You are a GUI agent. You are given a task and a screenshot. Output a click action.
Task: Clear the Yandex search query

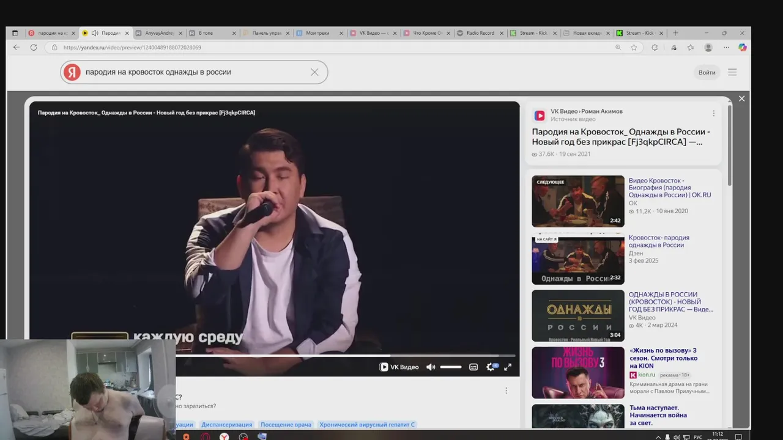click(314, 72)
